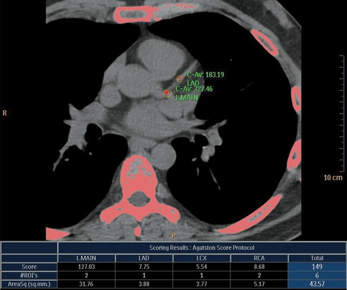Select the Score row label
Image resolution: width=347 pixels, height=290 pixels.
(x=29, y=267)
